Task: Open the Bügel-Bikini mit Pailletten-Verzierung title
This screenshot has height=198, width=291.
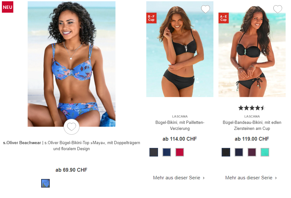Action: click(x=180, y=125)
